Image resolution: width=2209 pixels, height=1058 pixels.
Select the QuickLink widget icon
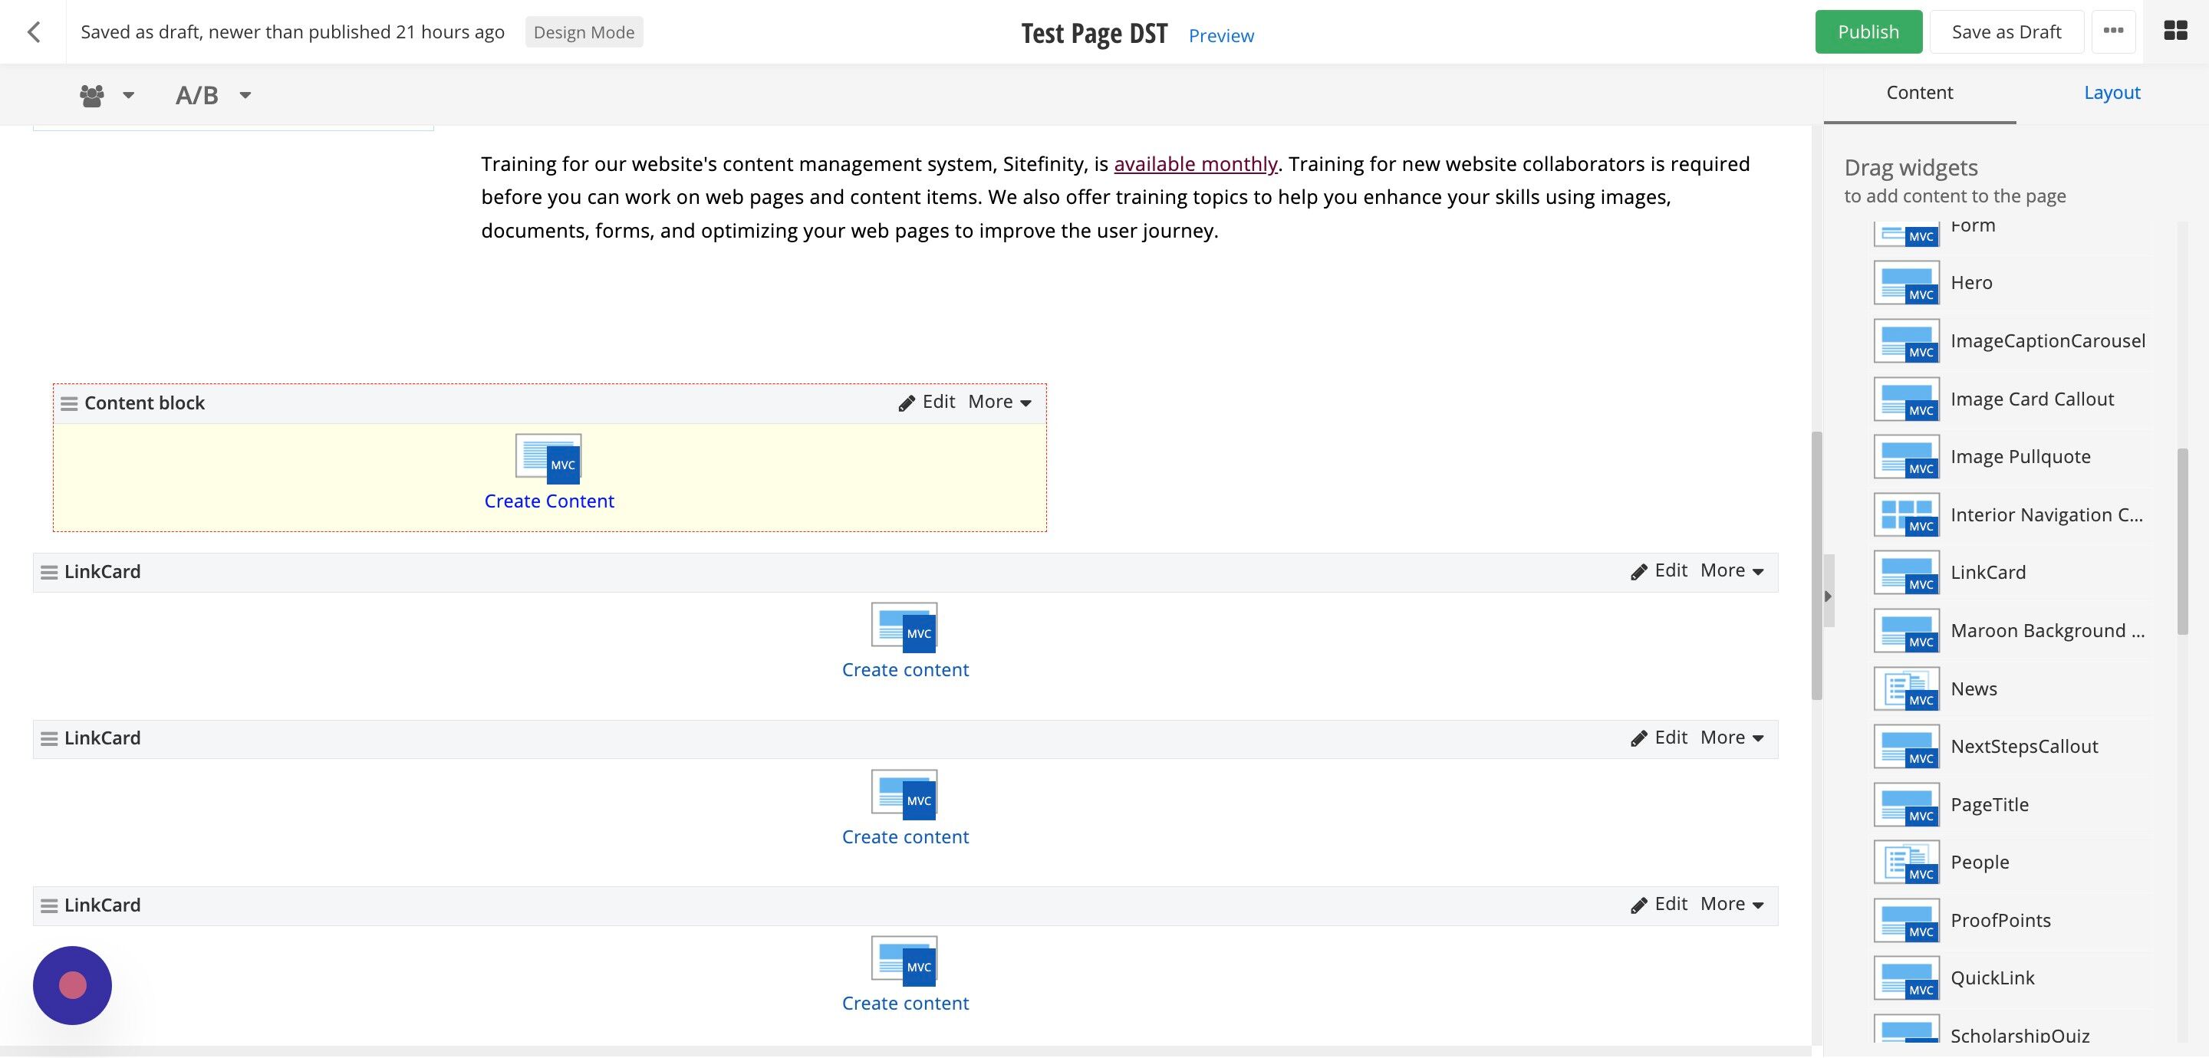point(1906,978)
